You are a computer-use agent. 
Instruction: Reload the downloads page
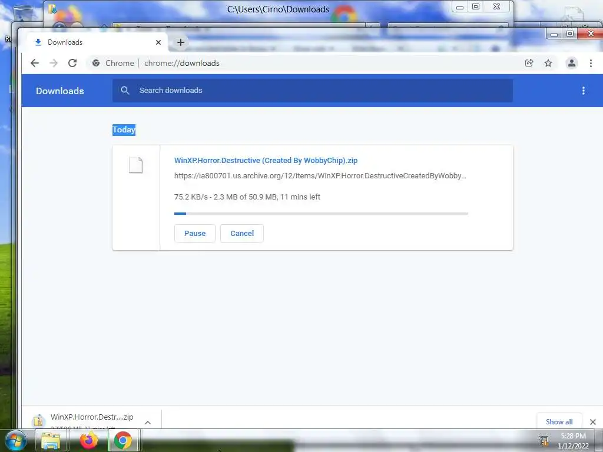point(72,63)
